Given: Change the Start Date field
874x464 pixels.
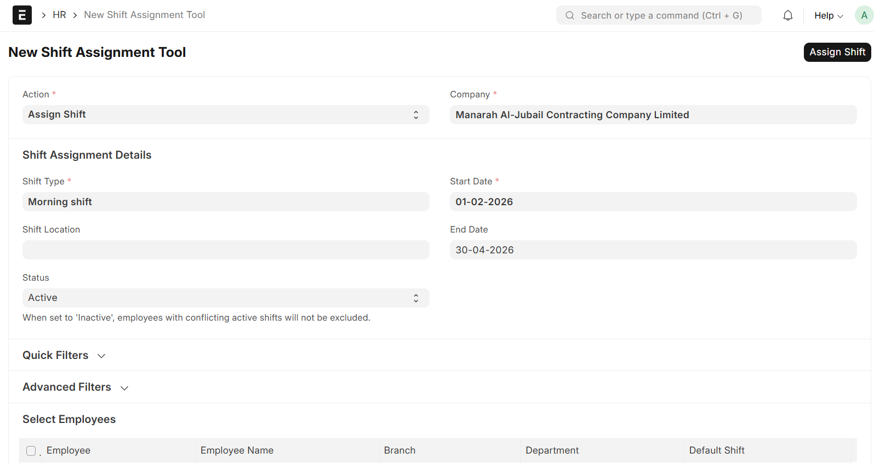Looking at the screenshot, I should pos(653,202).
